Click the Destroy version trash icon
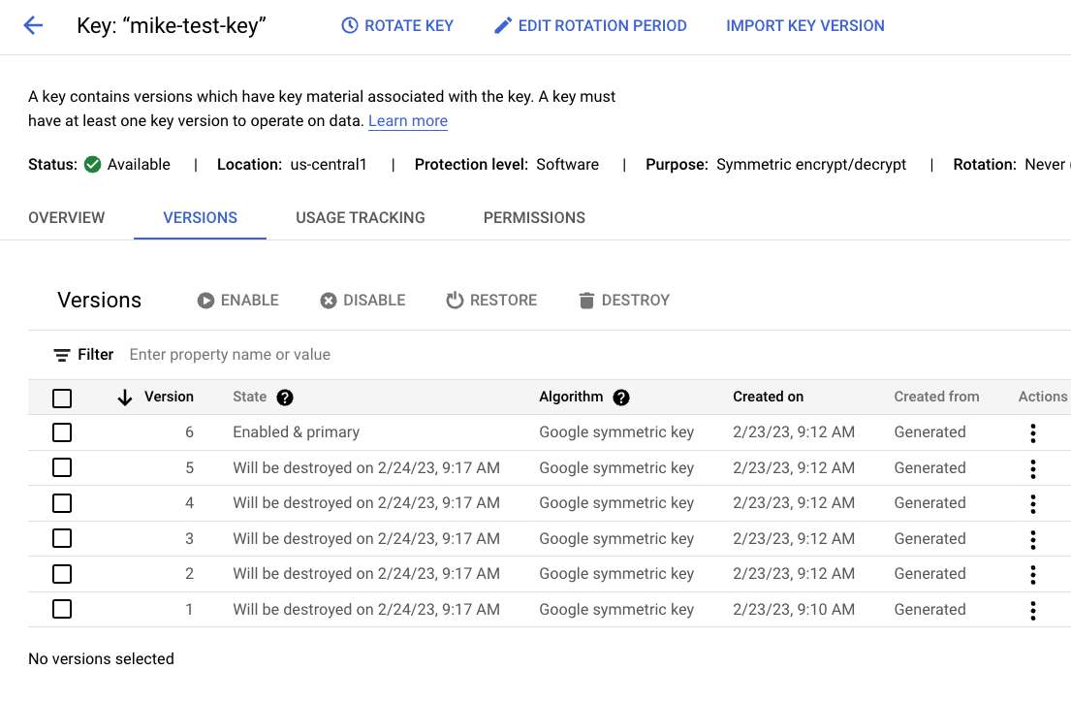 point(585,301)
